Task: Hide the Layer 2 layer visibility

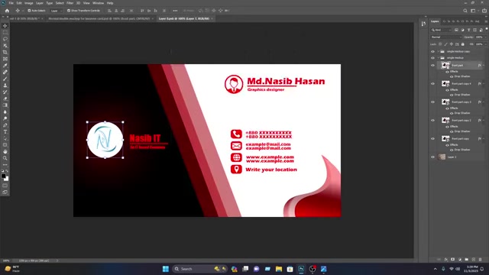Action: coord(432,157)
